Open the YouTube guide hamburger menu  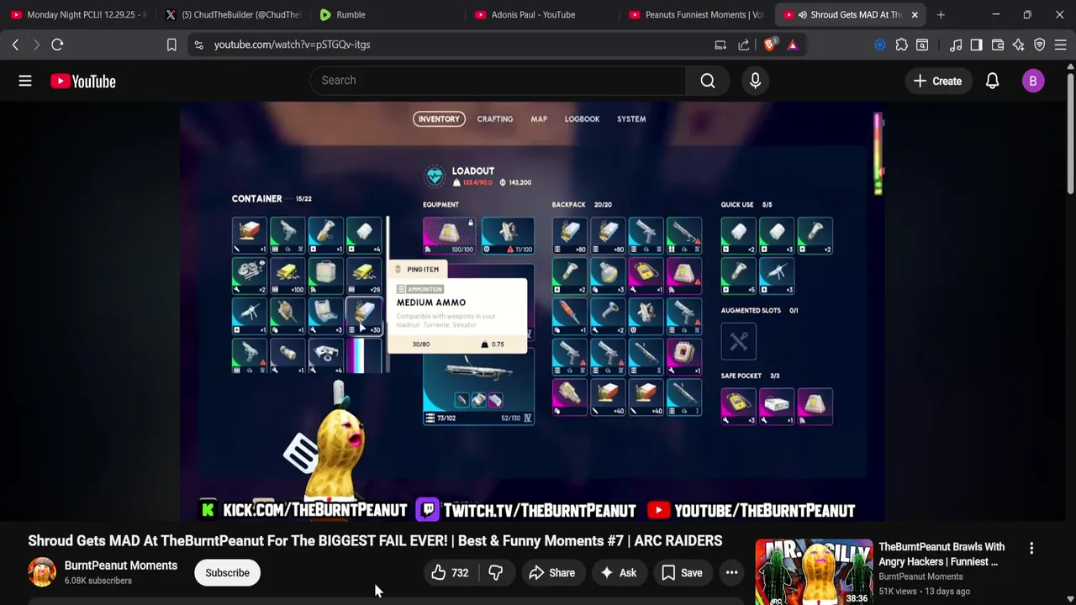click(x=25, y=81)
